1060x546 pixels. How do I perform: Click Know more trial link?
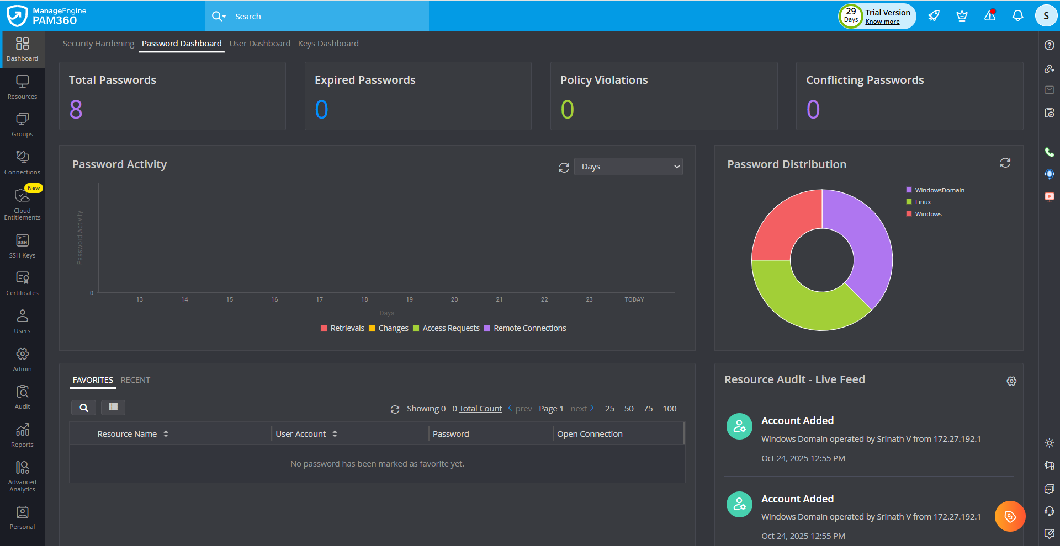(x=882, y=22)
